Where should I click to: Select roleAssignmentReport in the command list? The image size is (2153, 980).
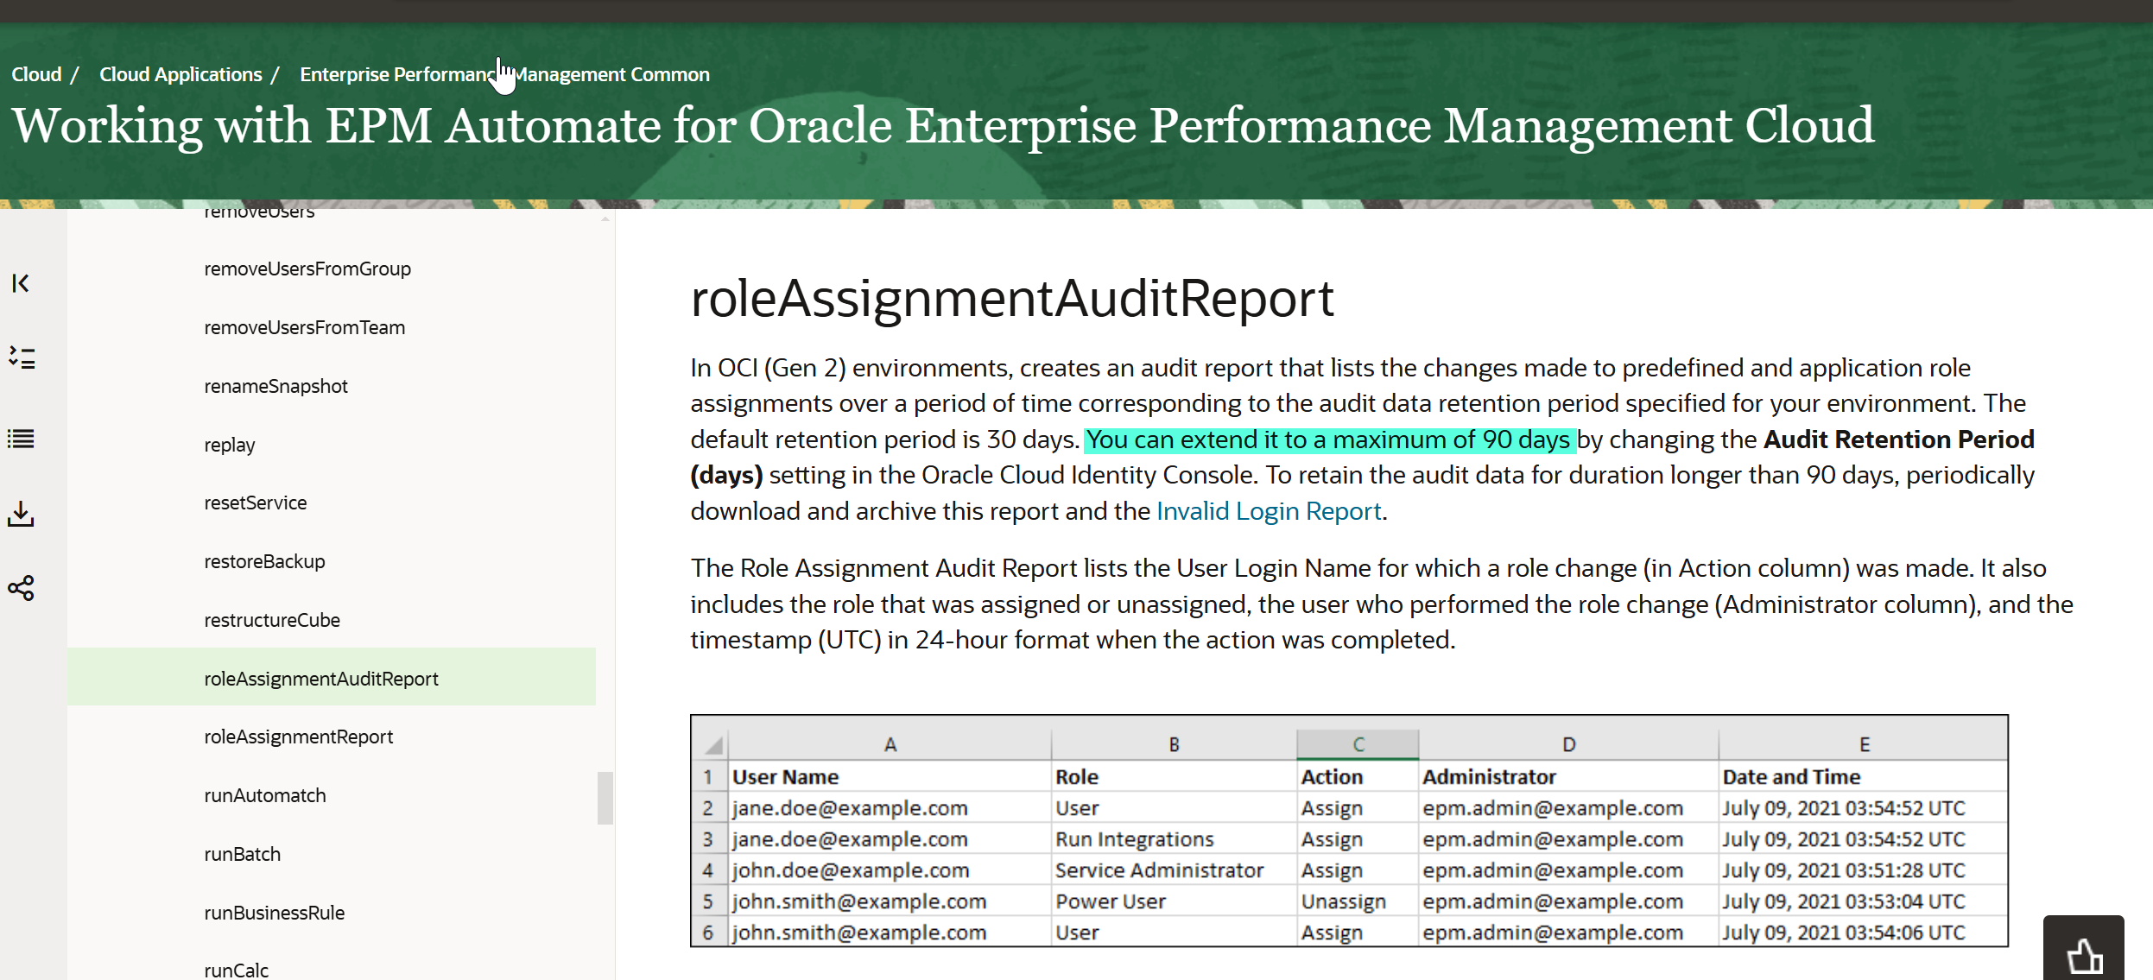pyautogui.click(x=298, y=736)
